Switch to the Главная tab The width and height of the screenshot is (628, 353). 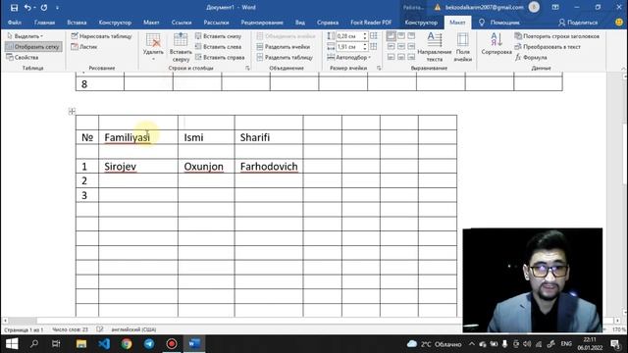click(x=44, y=23)
